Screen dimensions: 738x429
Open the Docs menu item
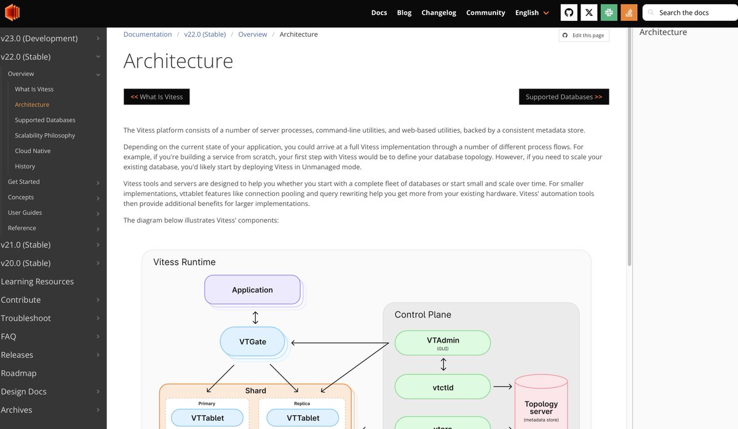[x=379, y=12]
